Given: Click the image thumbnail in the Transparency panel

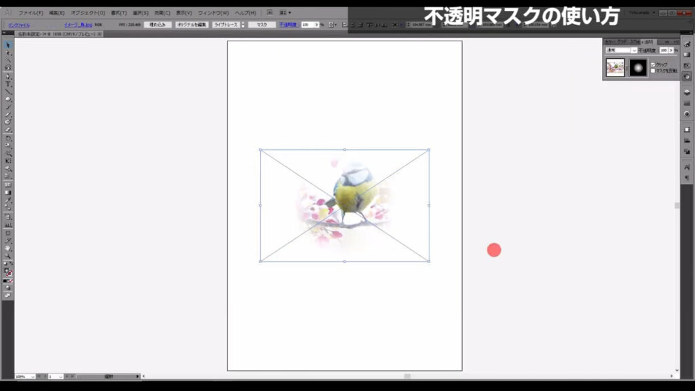Looking at the screenshot, I should coord(615,67).
